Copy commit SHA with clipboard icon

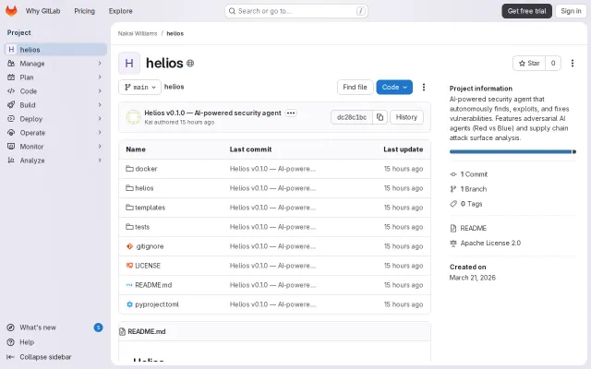pos(380,117)
